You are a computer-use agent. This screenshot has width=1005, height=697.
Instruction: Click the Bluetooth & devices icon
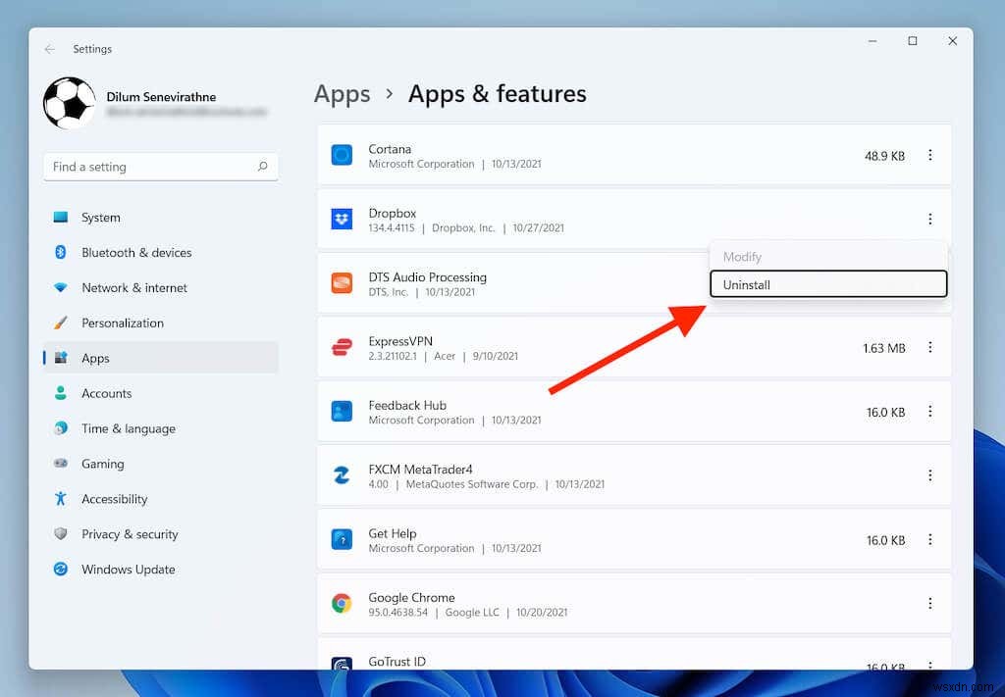click(x=61, y=252)
